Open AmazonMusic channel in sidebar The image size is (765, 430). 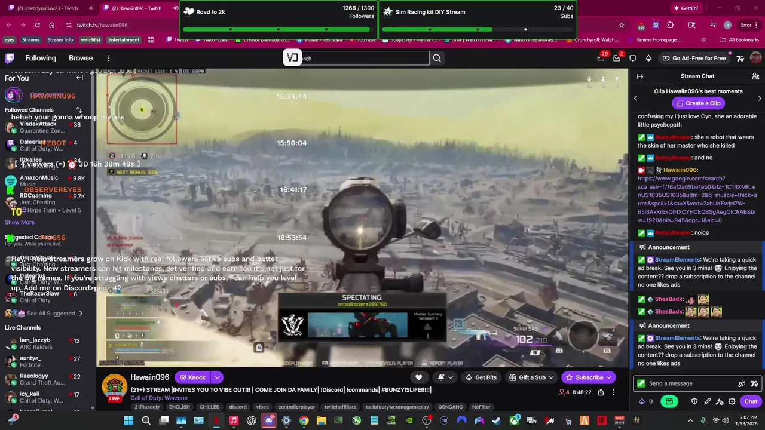[47, 181]
